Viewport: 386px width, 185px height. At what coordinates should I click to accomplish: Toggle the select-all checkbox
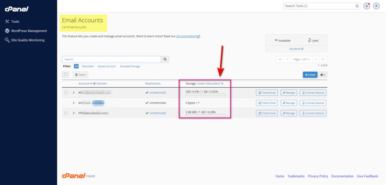[65, 74]
